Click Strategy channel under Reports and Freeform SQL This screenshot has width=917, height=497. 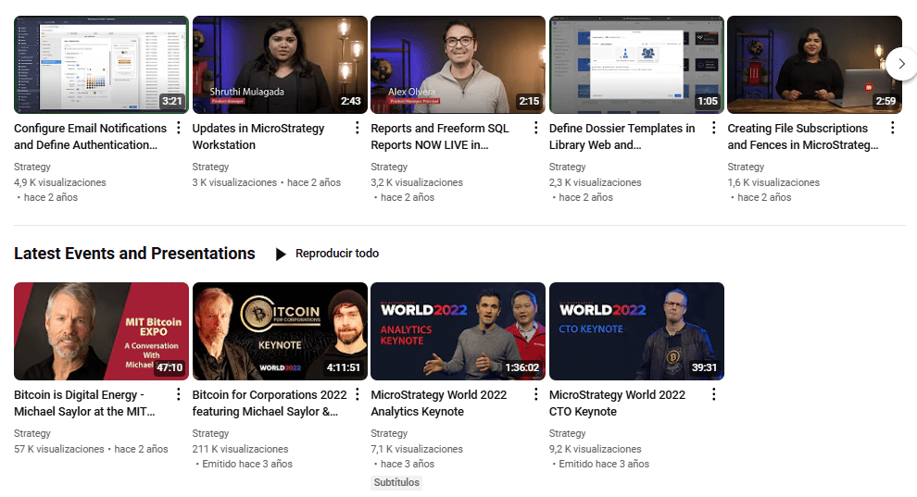pyautogui.click(x=389, y=167)
